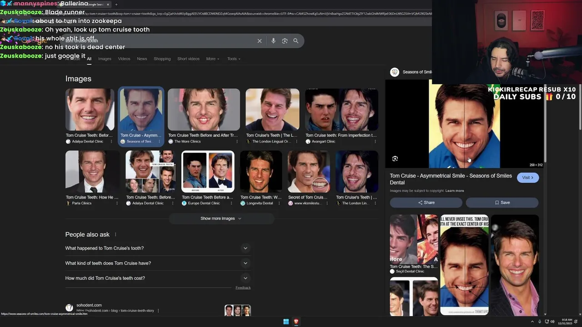This screenshot has height=327, width=582.
Task: Click the Feedback link
Action: click(x=243, y=287)
